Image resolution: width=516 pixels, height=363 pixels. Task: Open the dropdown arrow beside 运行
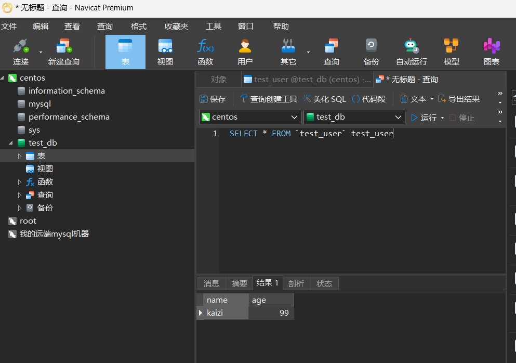coord(442,118)
